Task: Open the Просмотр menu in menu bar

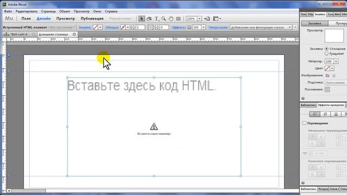Action: (82, 11)
